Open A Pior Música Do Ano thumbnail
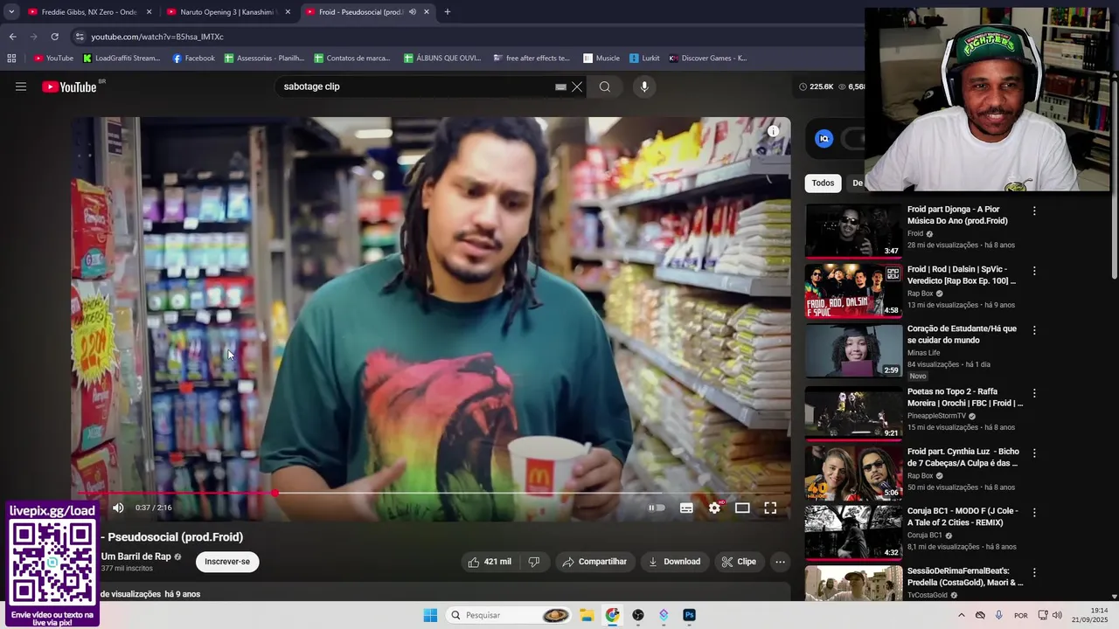 (x=853, y=231)
